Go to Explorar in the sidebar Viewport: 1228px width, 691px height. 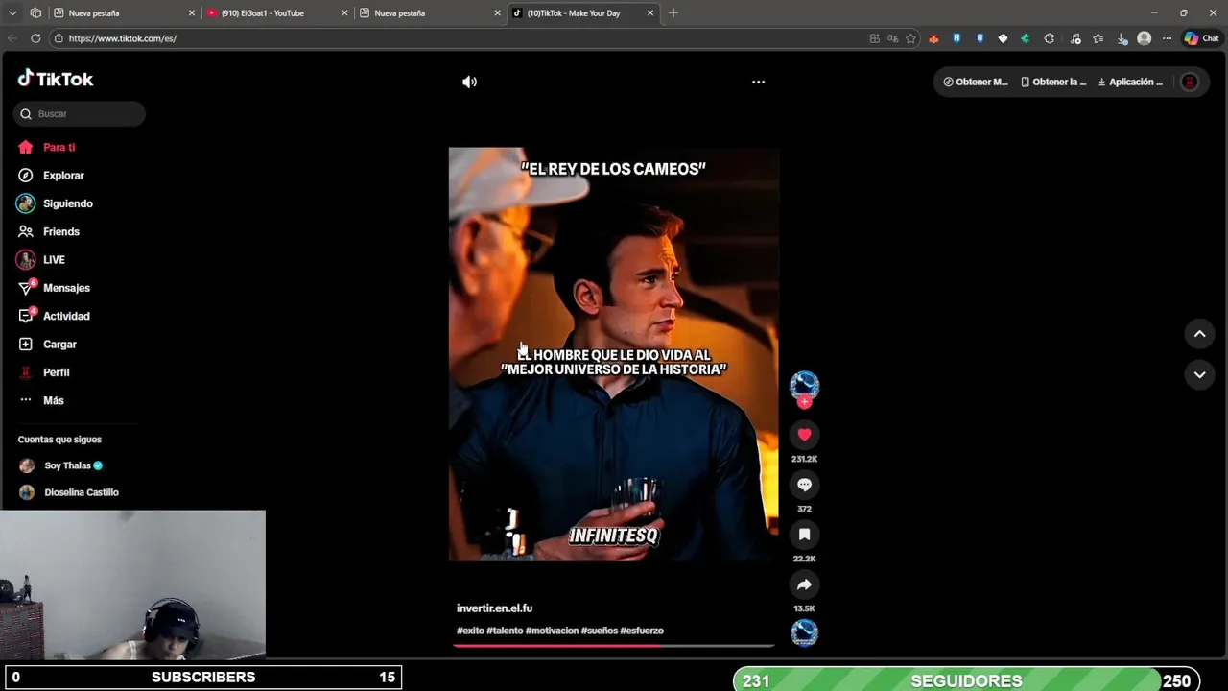(63, 176)
